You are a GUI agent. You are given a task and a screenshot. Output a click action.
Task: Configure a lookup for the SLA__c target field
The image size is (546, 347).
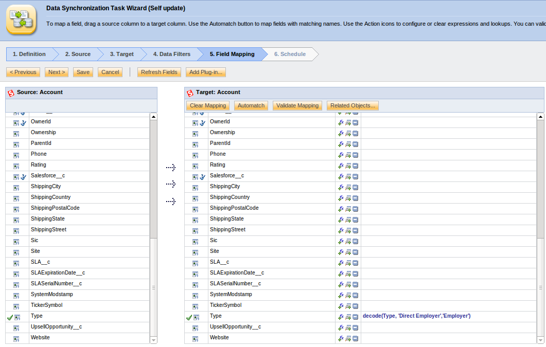pos(347,262)
